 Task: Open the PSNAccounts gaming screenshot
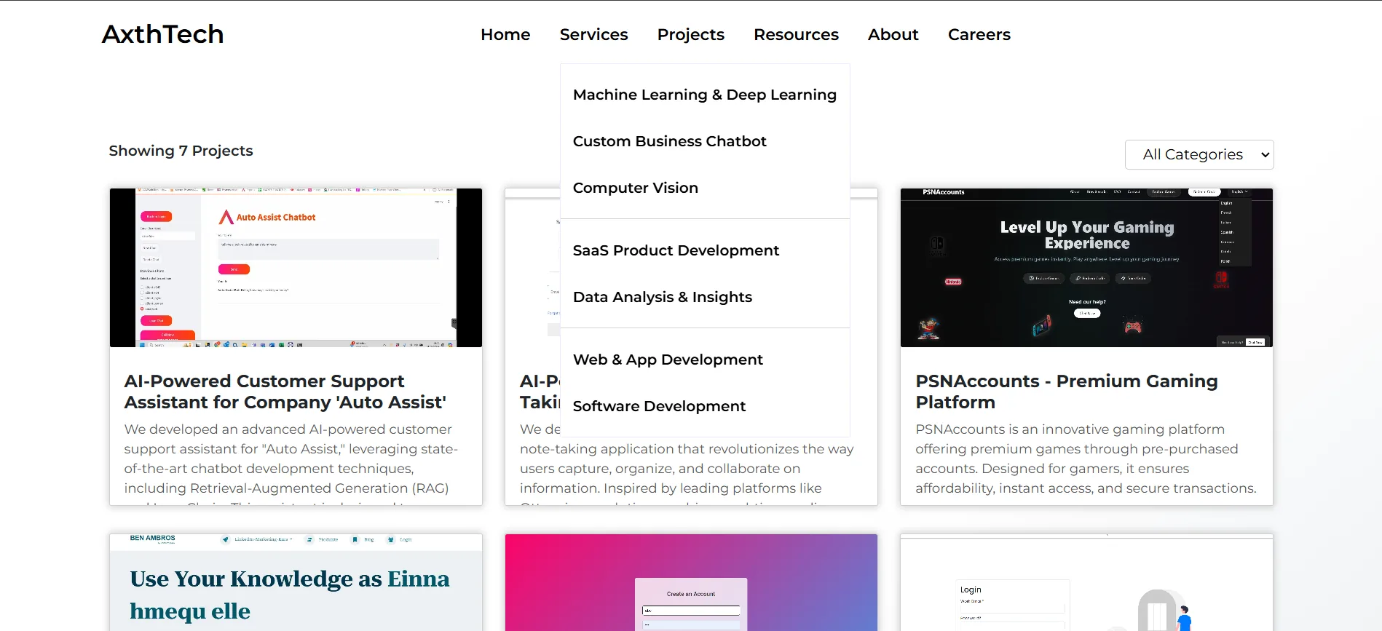(x=1086, y=267)
